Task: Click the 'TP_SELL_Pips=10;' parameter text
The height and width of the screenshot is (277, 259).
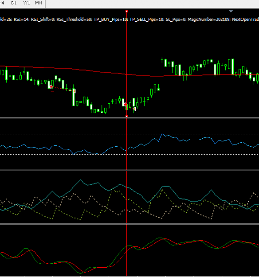Action: (x=146, y=20)
